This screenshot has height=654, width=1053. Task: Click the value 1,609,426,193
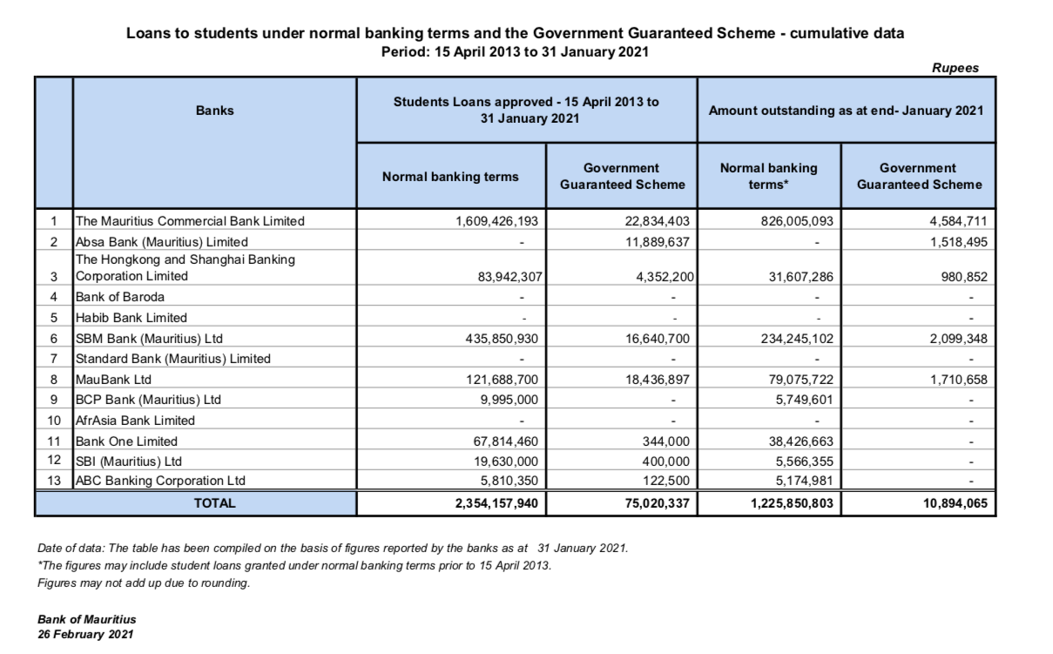[496, 221]
